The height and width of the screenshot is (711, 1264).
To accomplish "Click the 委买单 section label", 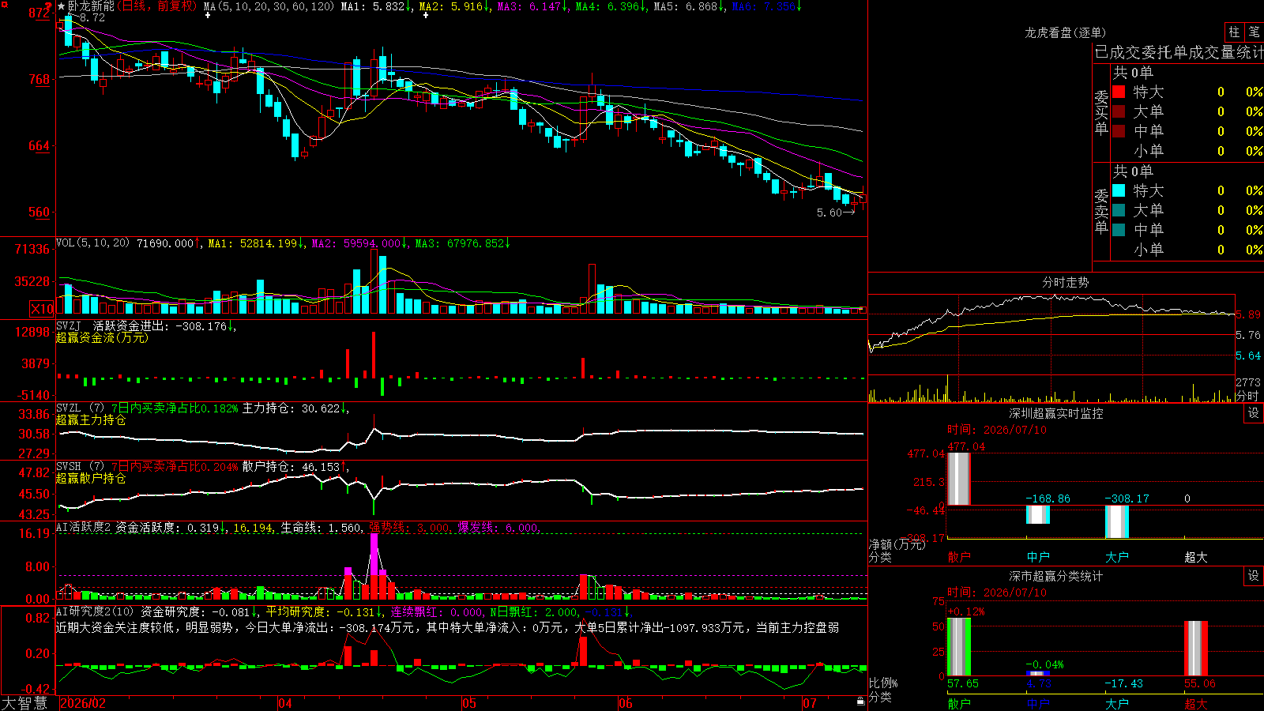I will (x=1101, y=112).
